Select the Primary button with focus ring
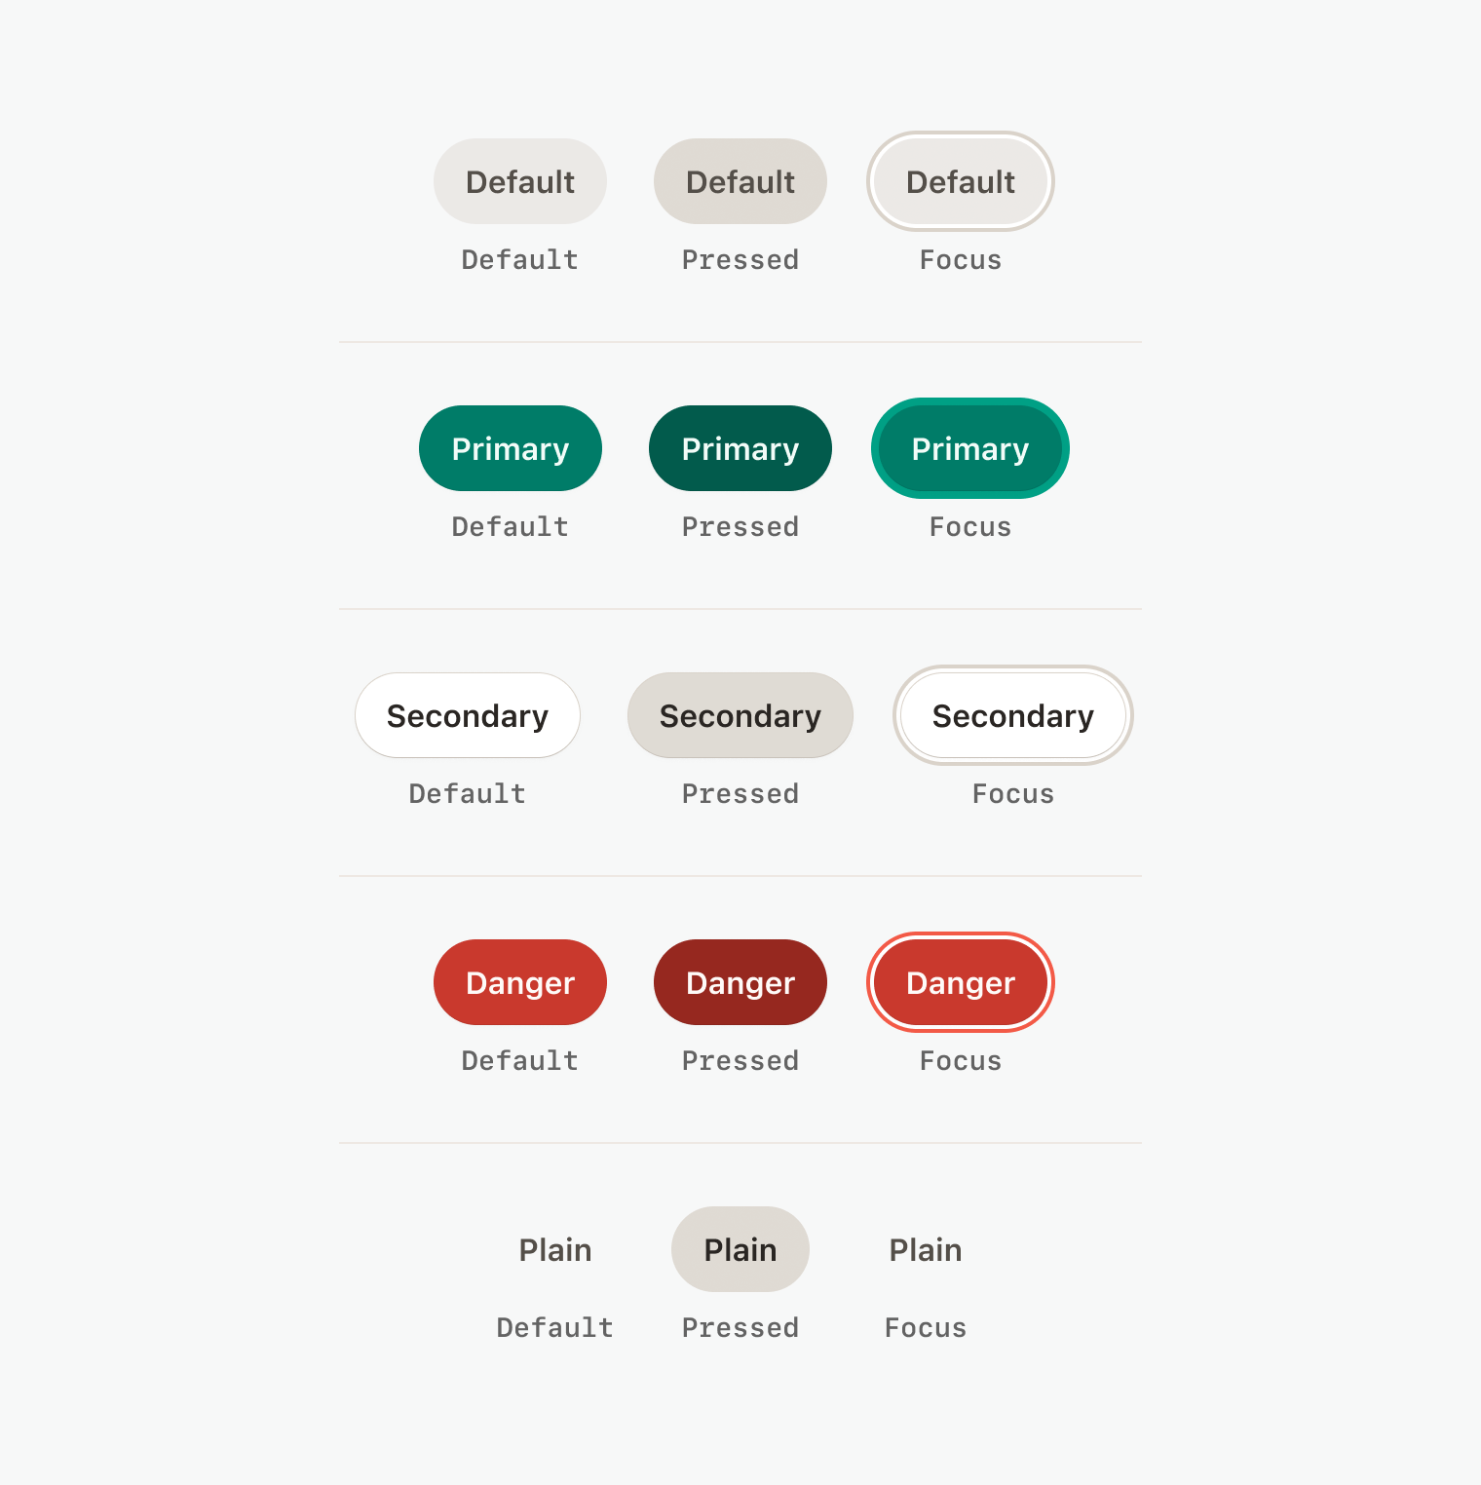Viewport: 1481px width, 1485px height. click(969, 448)
